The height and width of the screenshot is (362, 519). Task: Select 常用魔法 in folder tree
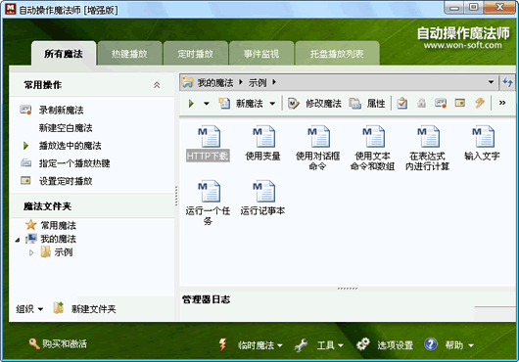point(58,225)
